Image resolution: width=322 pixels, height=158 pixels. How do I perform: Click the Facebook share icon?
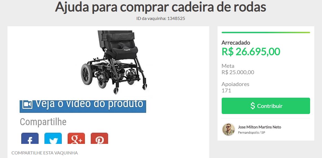point(30,138)
